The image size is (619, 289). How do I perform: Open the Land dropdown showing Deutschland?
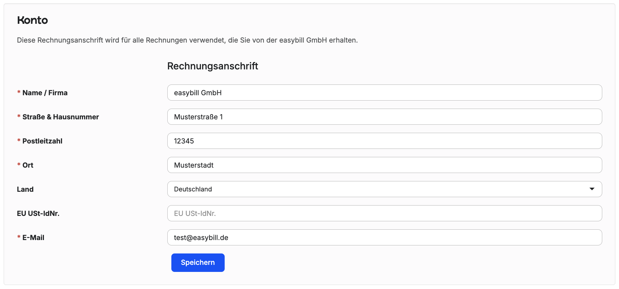click(385, 189)
